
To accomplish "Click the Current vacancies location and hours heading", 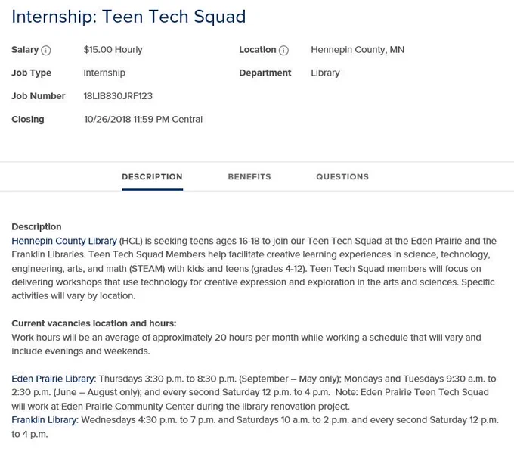I will tap(94, 323).
